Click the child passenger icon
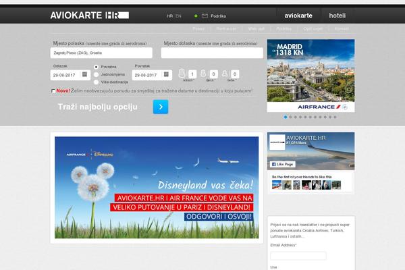 203,74
